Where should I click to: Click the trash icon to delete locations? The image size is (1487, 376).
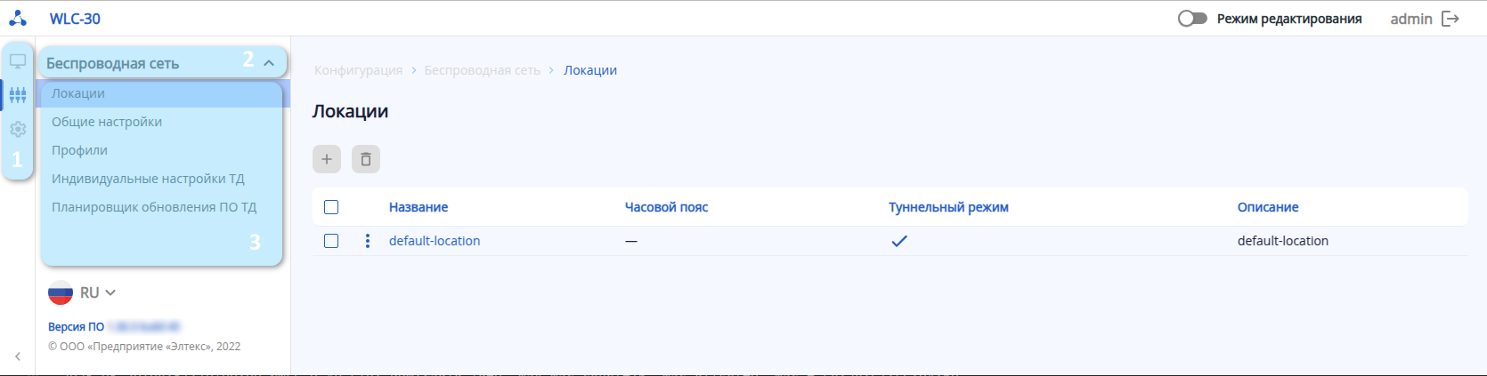pyautogui.click(x=366, y=159)
